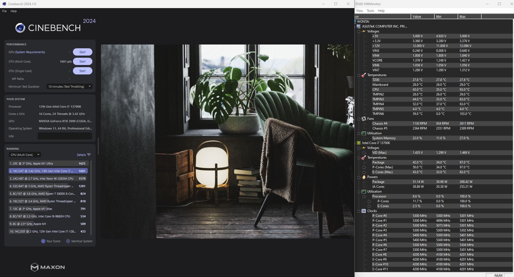Click the Ranking list scrollbar

pyautogui.click(x=91, y=198)
